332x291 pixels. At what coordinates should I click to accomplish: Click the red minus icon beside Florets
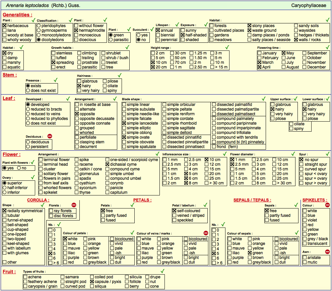74,205
